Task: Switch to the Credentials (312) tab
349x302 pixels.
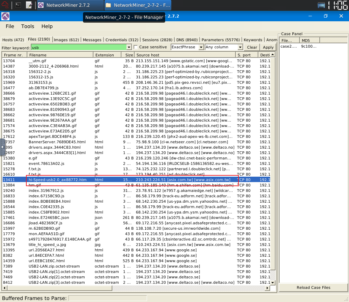Action: (x=122, y=40)
